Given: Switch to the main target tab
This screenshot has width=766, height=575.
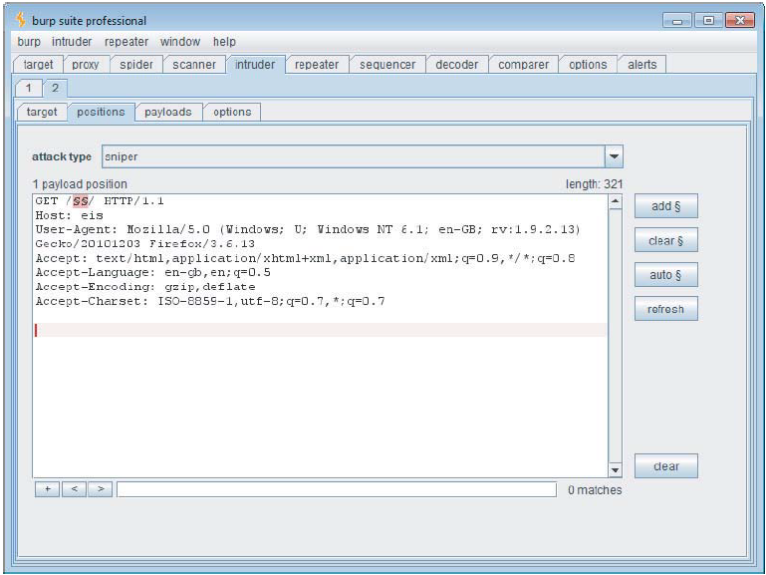Looking at the screenshot, I should pos(38,65).
